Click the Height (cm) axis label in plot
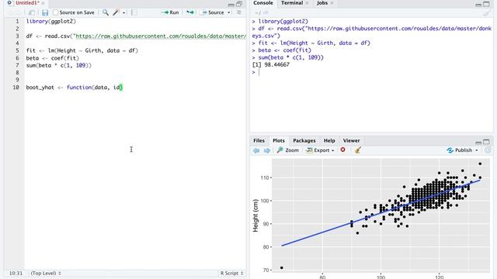This screenshot has width=497, height=279. point(255,215)
